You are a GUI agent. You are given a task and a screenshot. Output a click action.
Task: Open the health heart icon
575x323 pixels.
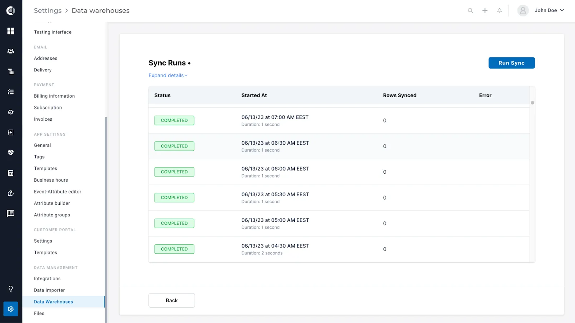11,153
